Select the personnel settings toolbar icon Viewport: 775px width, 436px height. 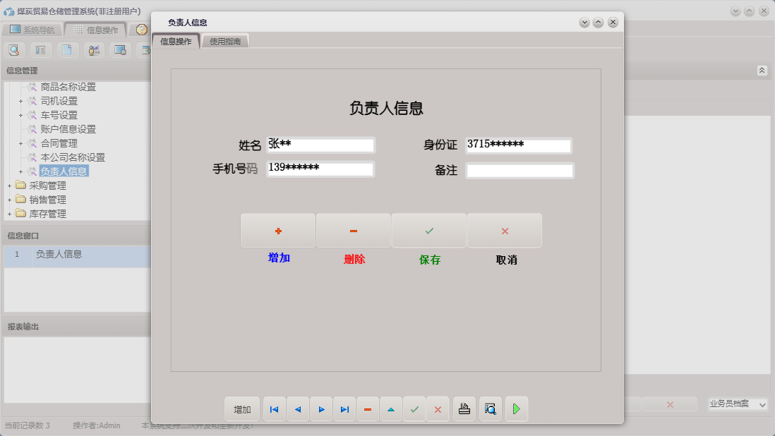[x=93, y=50]
